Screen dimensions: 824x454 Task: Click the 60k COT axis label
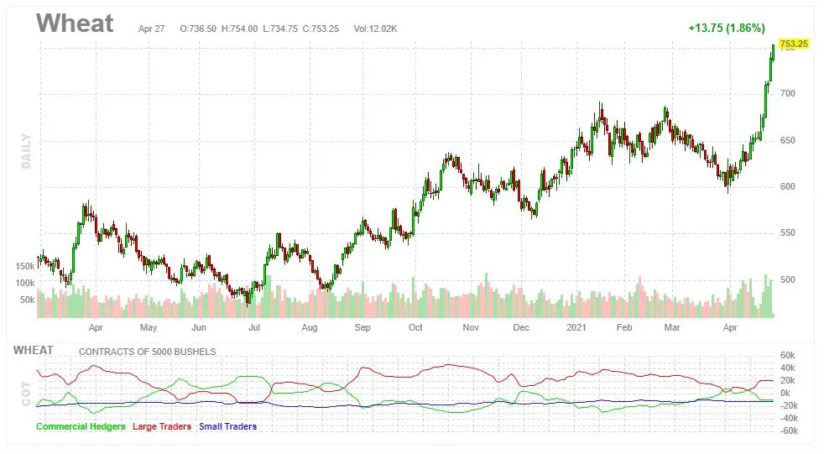point(788,356)
